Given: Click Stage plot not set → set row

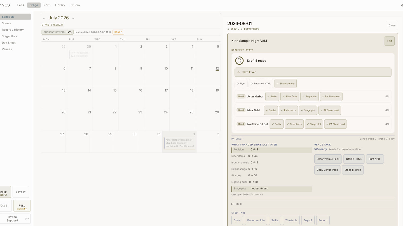Looking at the screenshot, I should 271,189.
